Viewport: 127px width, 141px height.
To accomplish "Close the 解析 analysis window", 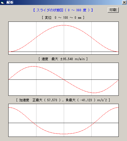I will tap(124, 2).
